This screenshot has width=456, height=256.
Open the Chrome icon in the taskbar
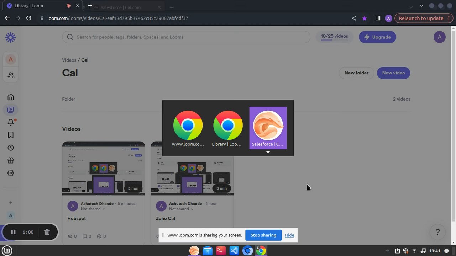coord(261,251)
